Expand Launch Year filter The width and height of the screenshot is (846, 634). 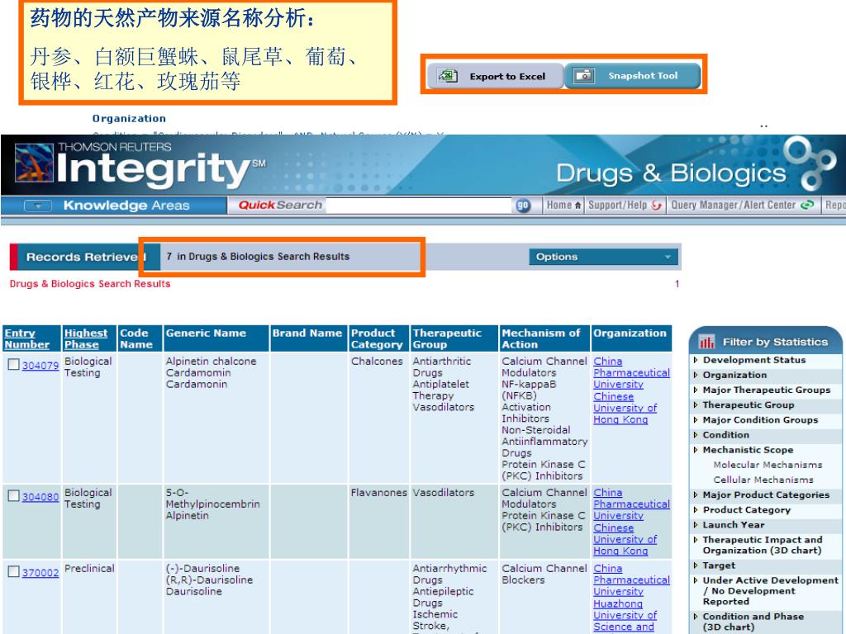[696, 524]
